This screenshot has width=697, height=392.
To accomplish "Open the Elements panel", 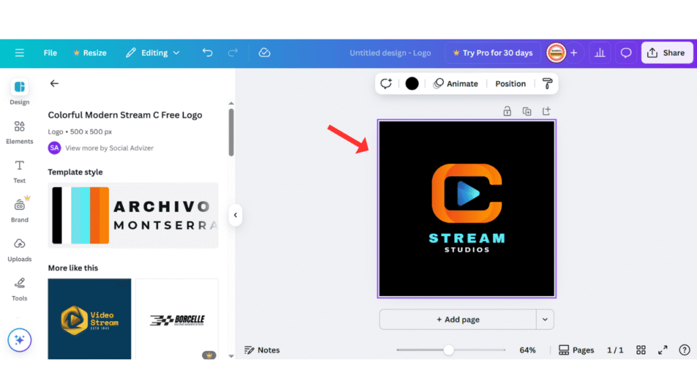I will [19, 131].
